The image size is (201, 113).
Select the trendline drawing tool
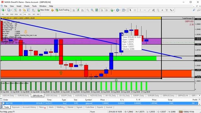click(x=149, y=10)
